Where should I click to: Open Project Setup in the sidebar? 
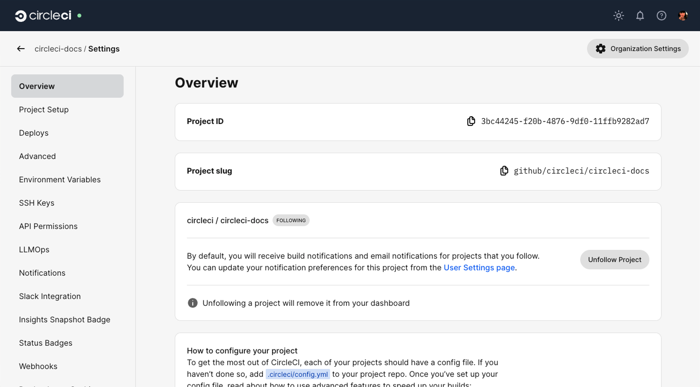[44, 109]
